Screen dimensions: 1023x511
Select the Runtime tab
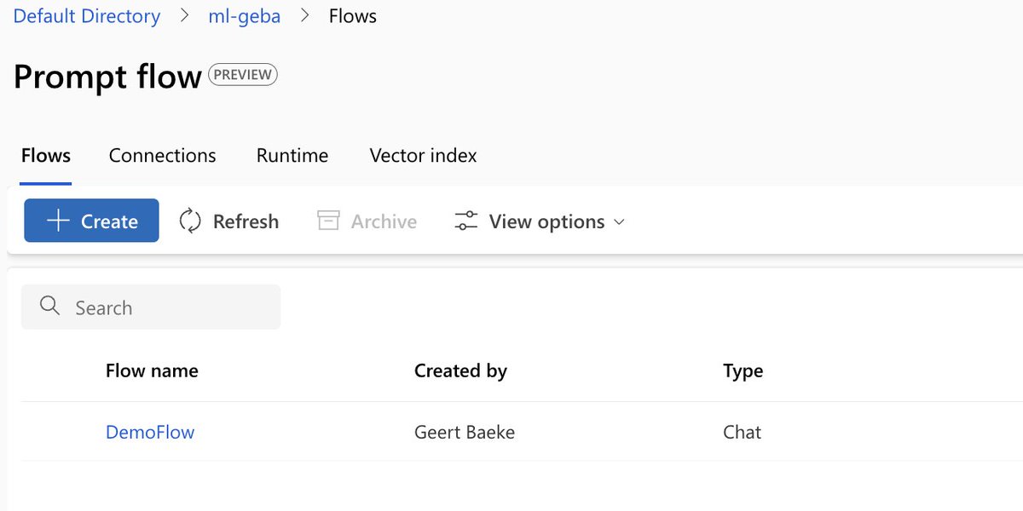[292, 155]
